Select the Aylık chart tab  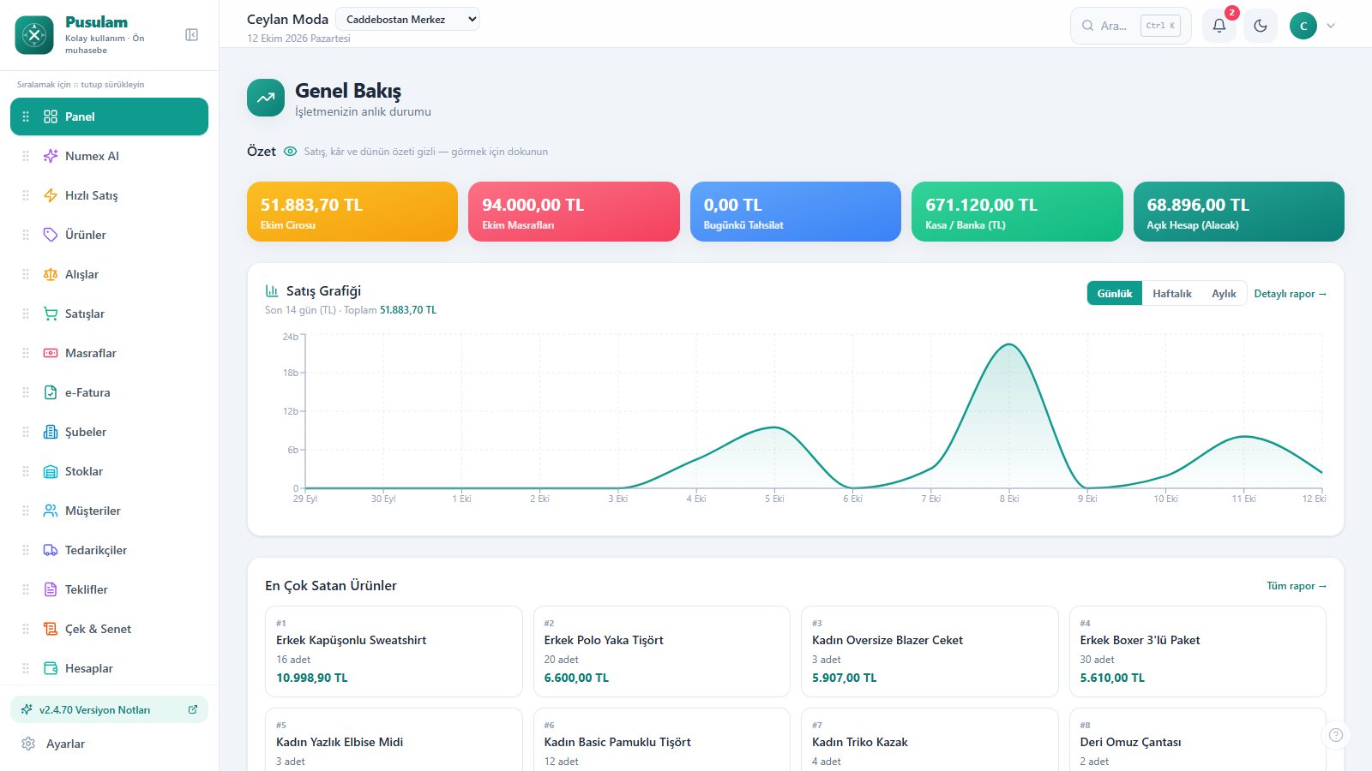(1224, 294)
